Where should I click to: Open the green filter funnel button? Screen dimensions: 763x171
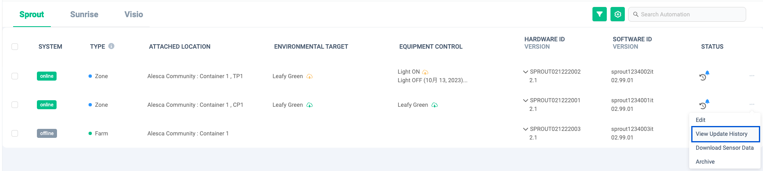click(x=599, y=14)
